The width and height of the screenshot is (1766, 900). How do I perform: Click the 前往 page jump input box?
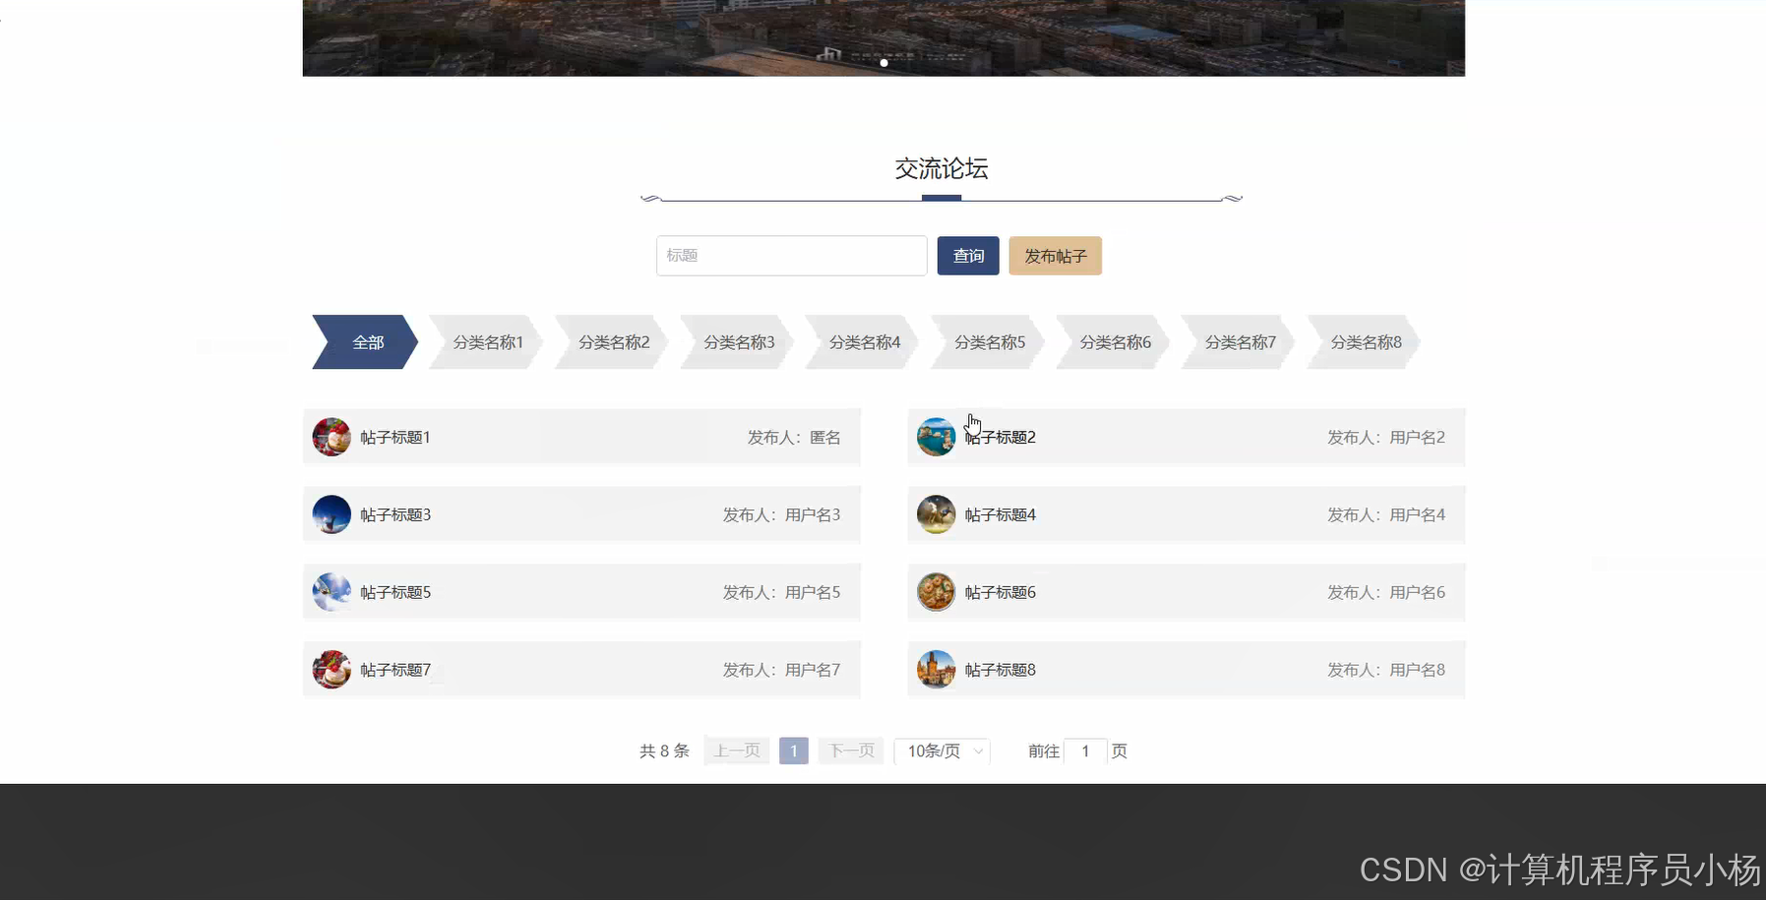click(1085, 750)
